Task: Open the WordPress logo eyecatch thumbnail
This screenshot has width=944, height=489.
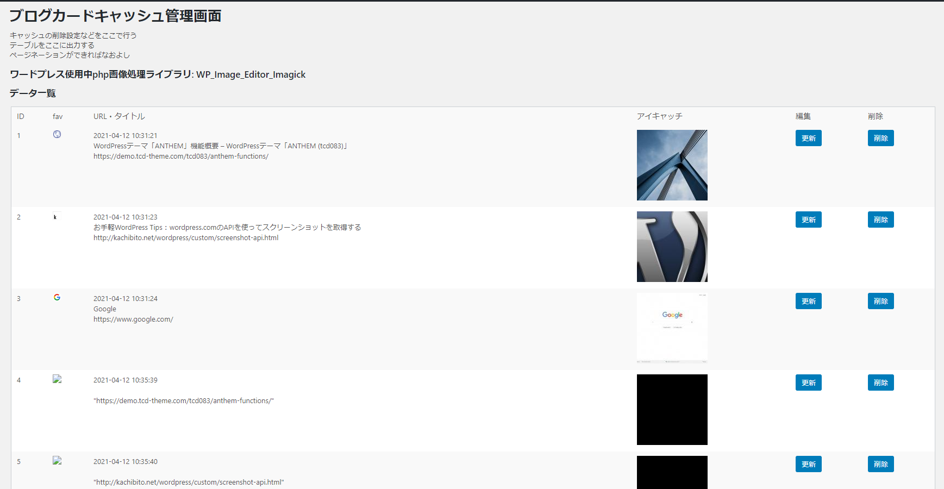Action: 672,247
